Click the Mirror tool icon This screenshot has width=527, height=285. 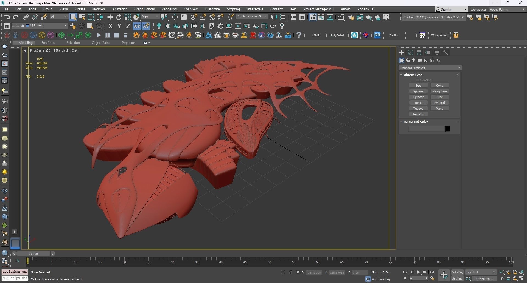274,17
